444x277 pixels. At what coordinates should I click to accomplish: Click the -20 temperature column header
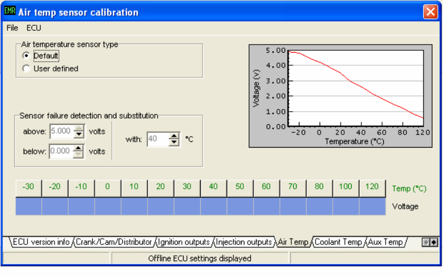54,188
